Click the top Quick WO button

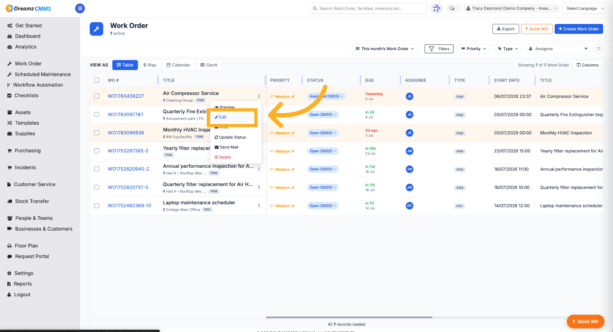click(x=537, y=29)
